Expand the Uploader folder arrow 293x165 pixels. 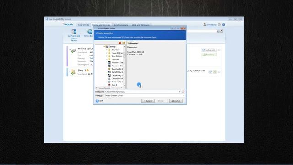[x=107, y=59]
